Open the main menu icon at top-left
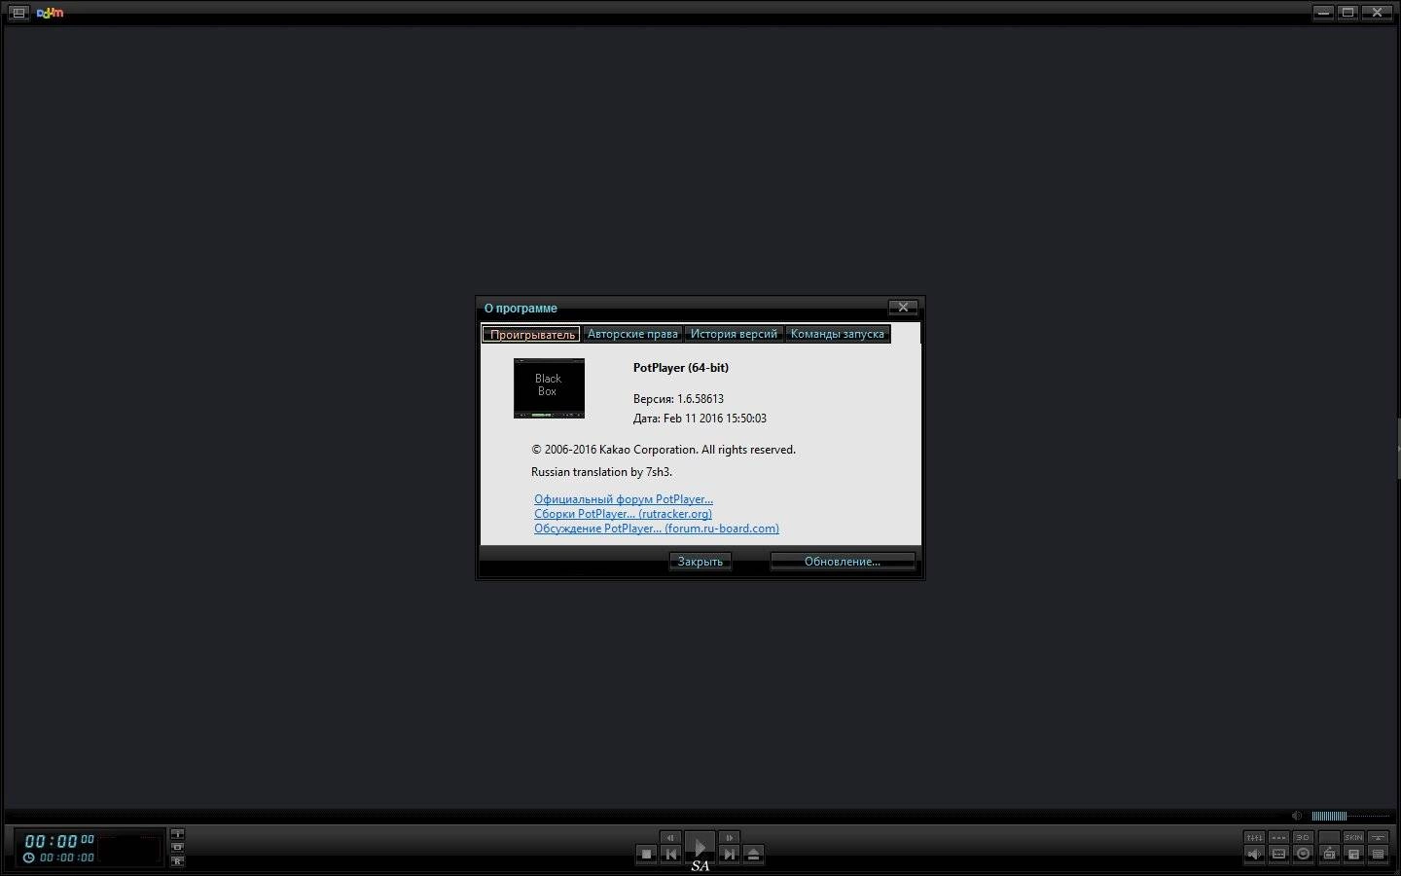This screenshot has width=1401, height=876. click(18, 13)
